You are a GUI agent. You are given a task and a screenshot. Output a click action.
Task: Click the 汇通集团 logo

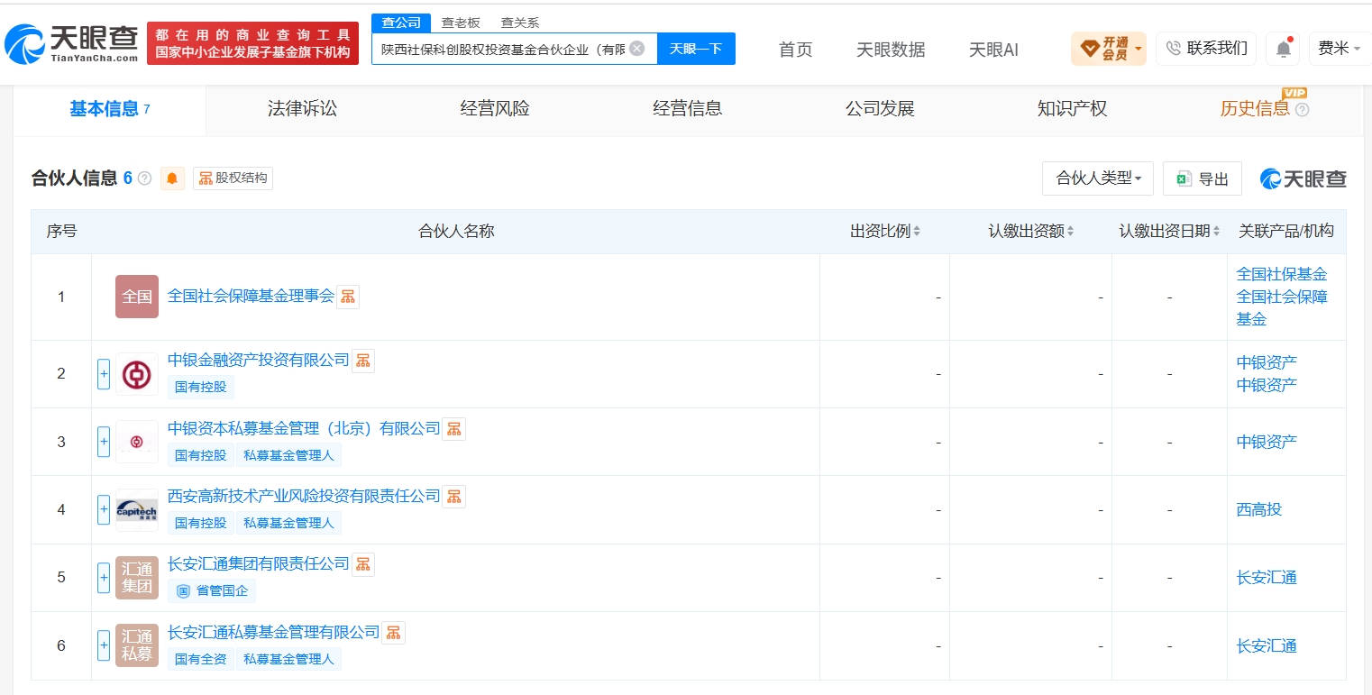[x=137, y=578]
